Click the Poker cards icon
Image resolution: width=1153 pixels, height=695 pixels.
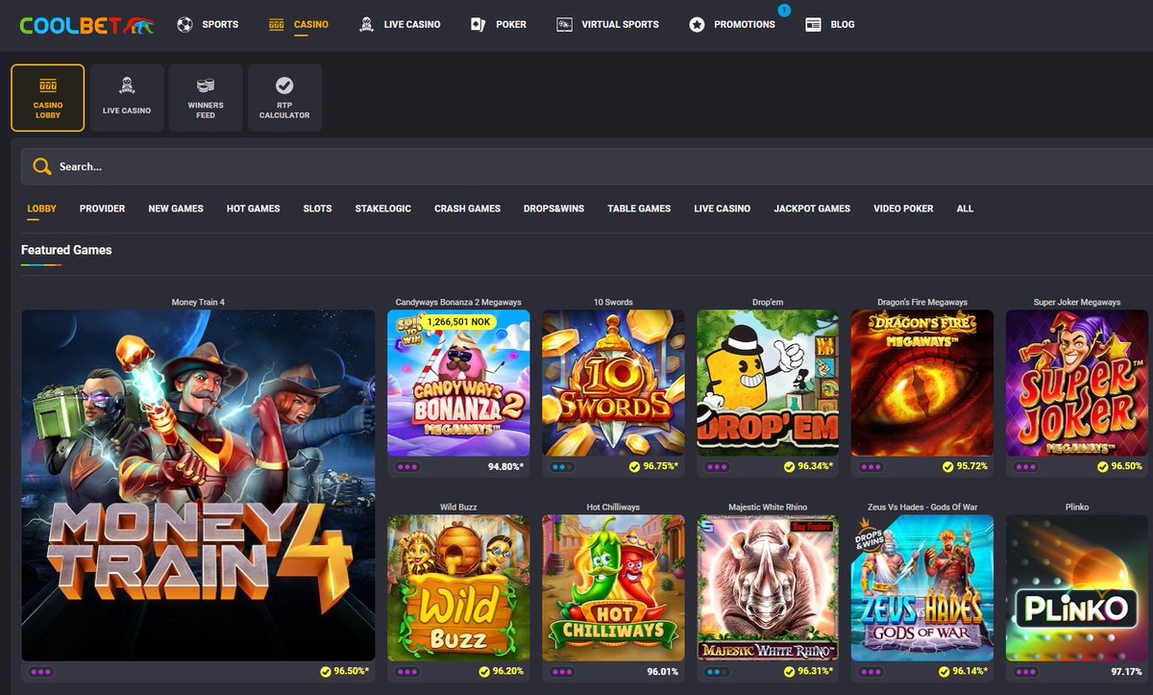[478, 24]
